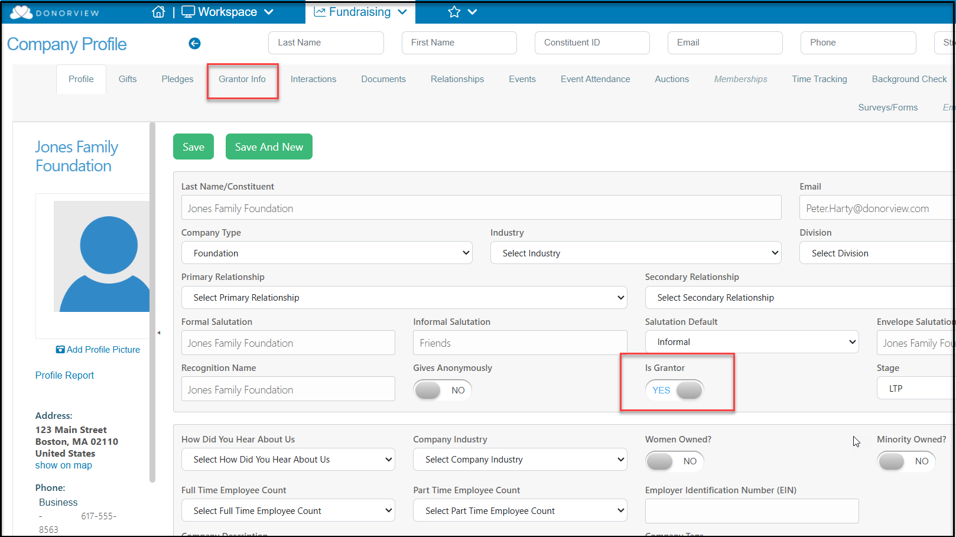Click the home icon in top bar
The height and width of the screenshot is (537, 956).
pyautogui.click(x=158, y=12)
